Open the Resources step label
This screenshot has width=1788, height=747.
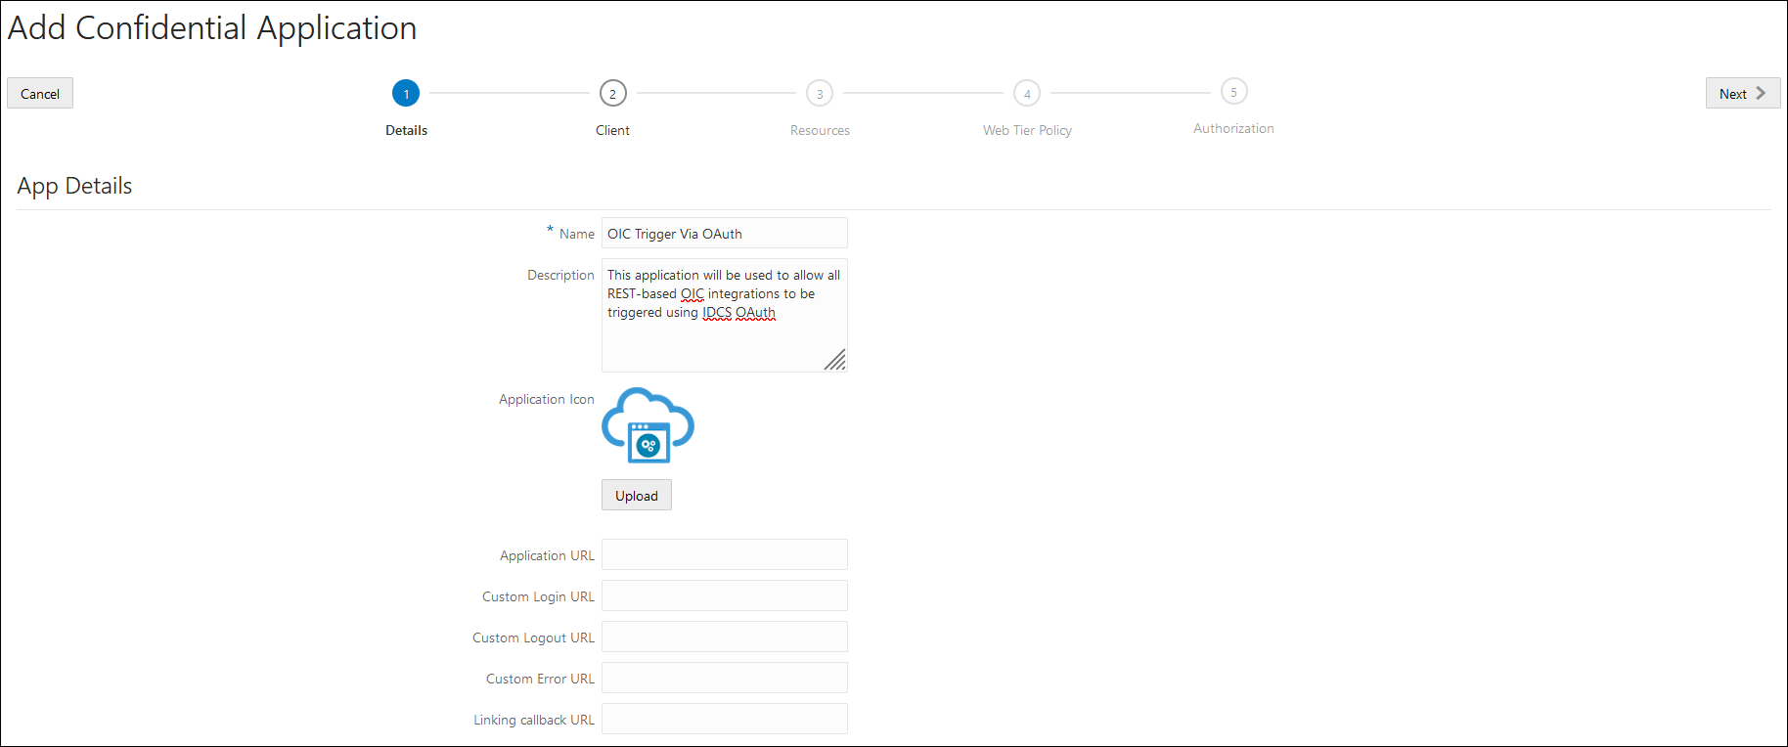click(x=820, y=130)
